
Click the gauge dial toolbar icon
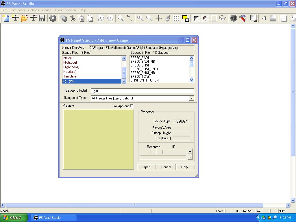234,18
